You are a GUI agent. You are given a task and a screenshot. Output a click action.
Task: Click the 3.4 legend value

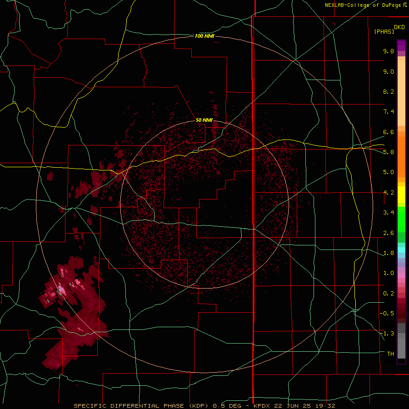click(389, 213)
